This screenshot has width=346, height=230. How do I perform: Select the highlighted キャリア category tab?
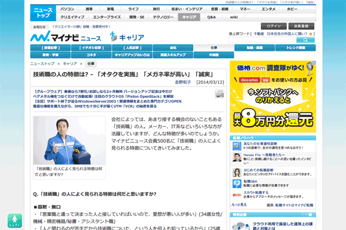coord(189,17)
